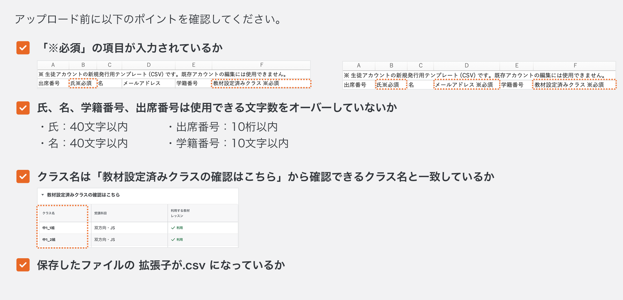Image resolution: width=623 pixels, height=300 pixels.
Task: Toggle the checkbox about character count limits
Action: pyautogui.click(x=23, y=108)
